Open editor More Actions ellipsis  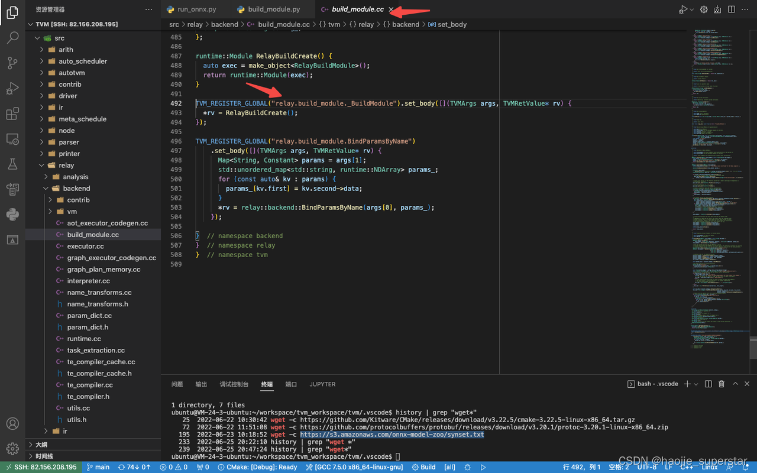[745, 9]
